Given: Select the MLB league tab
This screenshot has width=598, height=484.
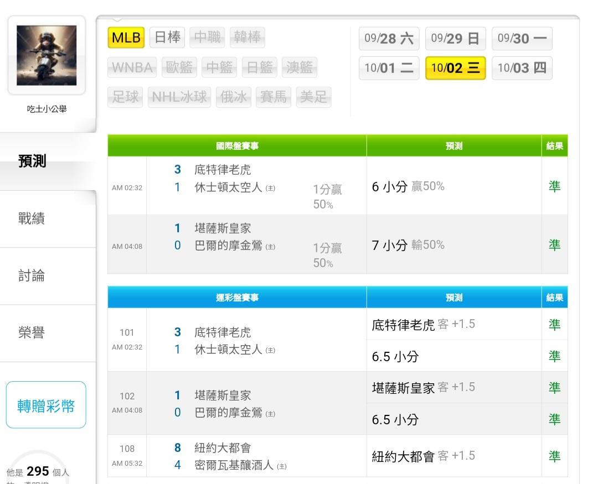Looking at the screenshot, I should 126,38.
